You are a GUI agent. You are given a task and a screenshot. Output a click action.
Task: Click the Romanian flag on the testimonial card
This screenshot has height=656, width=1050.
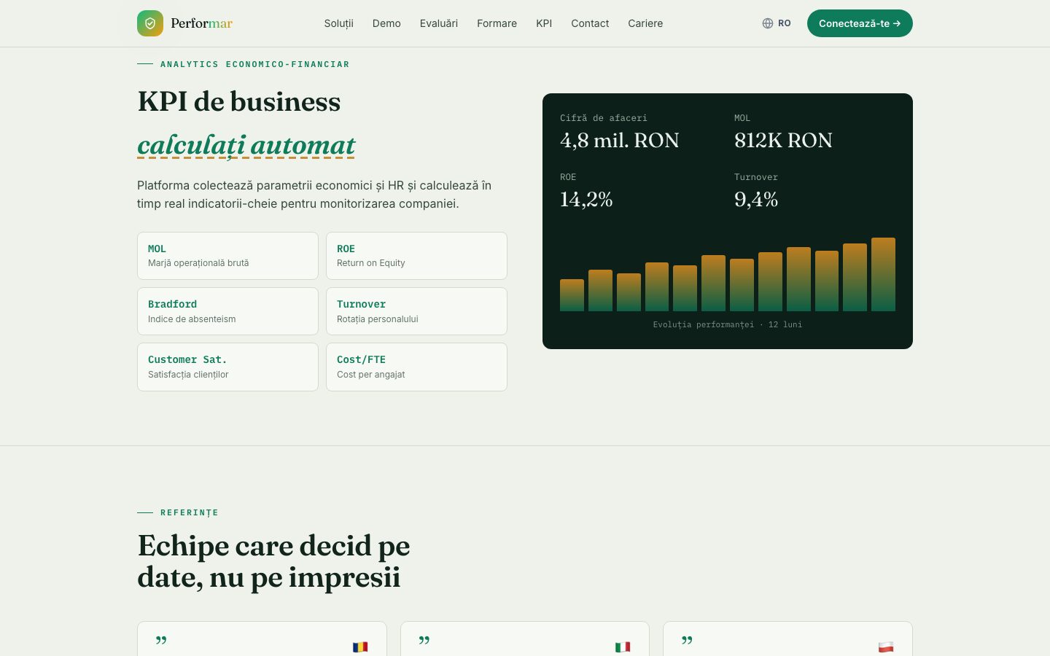click(360, 647)
